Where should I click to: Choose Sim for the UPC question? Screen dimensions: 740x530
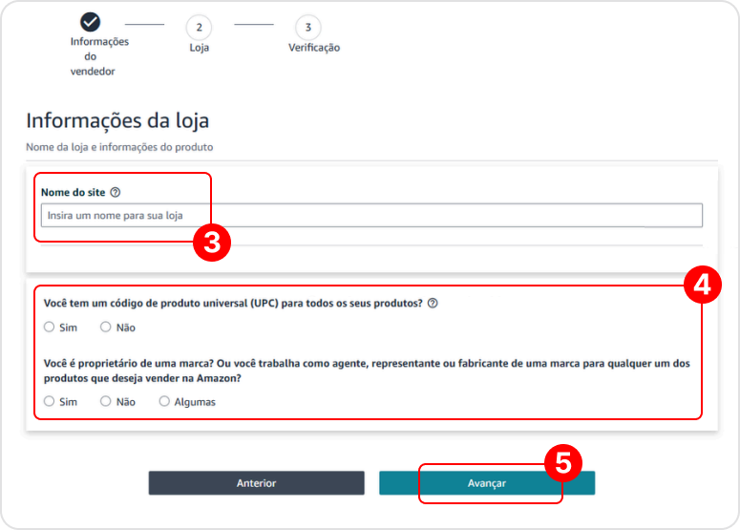click(49, 327)
